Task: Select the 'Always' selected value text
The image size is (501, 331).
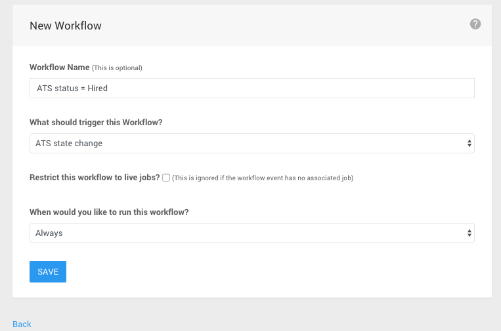Action: click(49, 233)
